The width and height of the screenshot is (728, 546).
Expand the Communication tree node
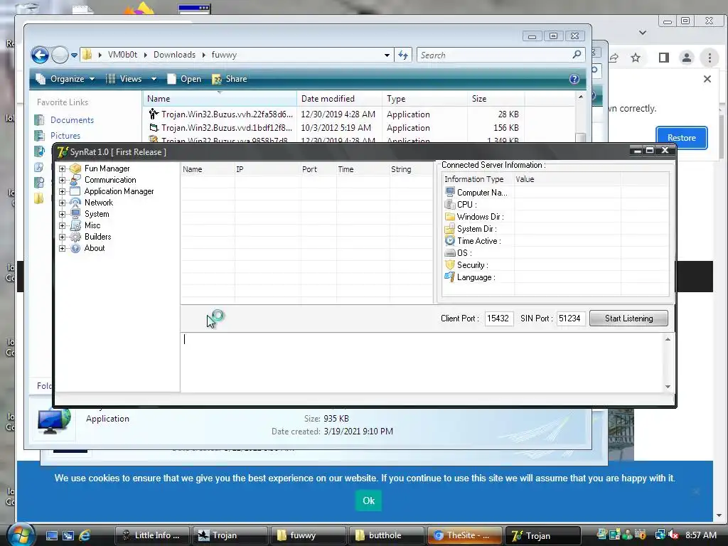tap(63, 180)
